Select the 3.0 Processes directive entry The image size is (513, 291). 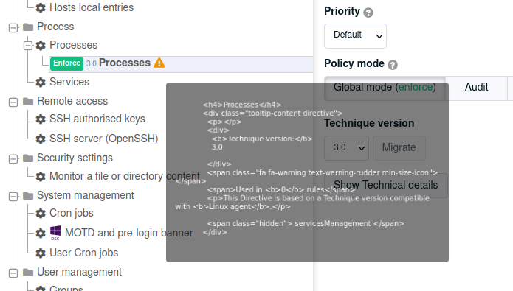181,63
